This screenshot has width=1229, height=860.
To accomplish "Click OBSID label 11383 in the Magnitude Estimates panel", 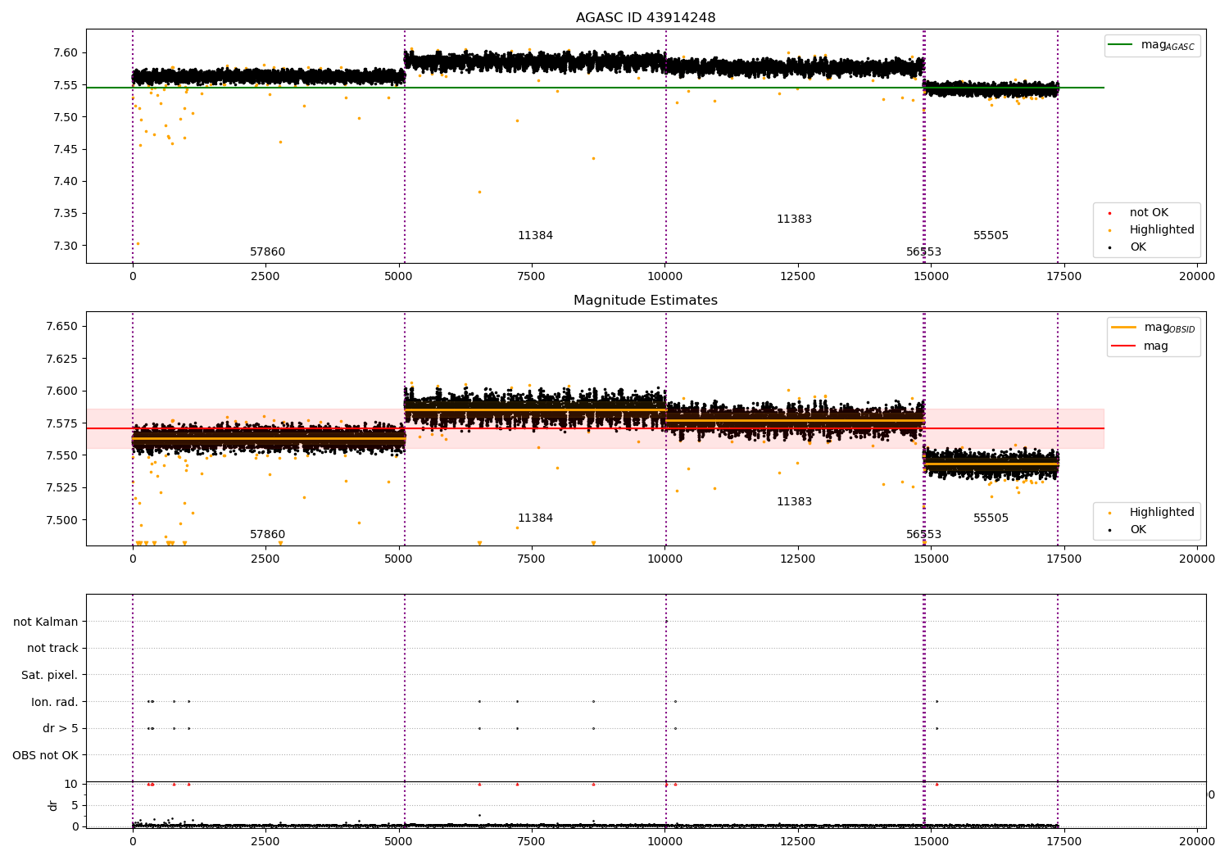I will point(794,502).
